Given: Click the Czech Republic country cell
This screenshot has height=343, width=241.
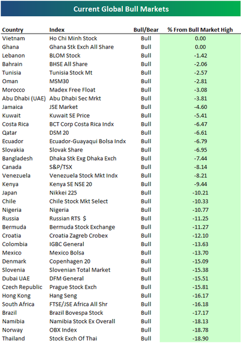Looking at the screenshot, I should click(22, 287).
